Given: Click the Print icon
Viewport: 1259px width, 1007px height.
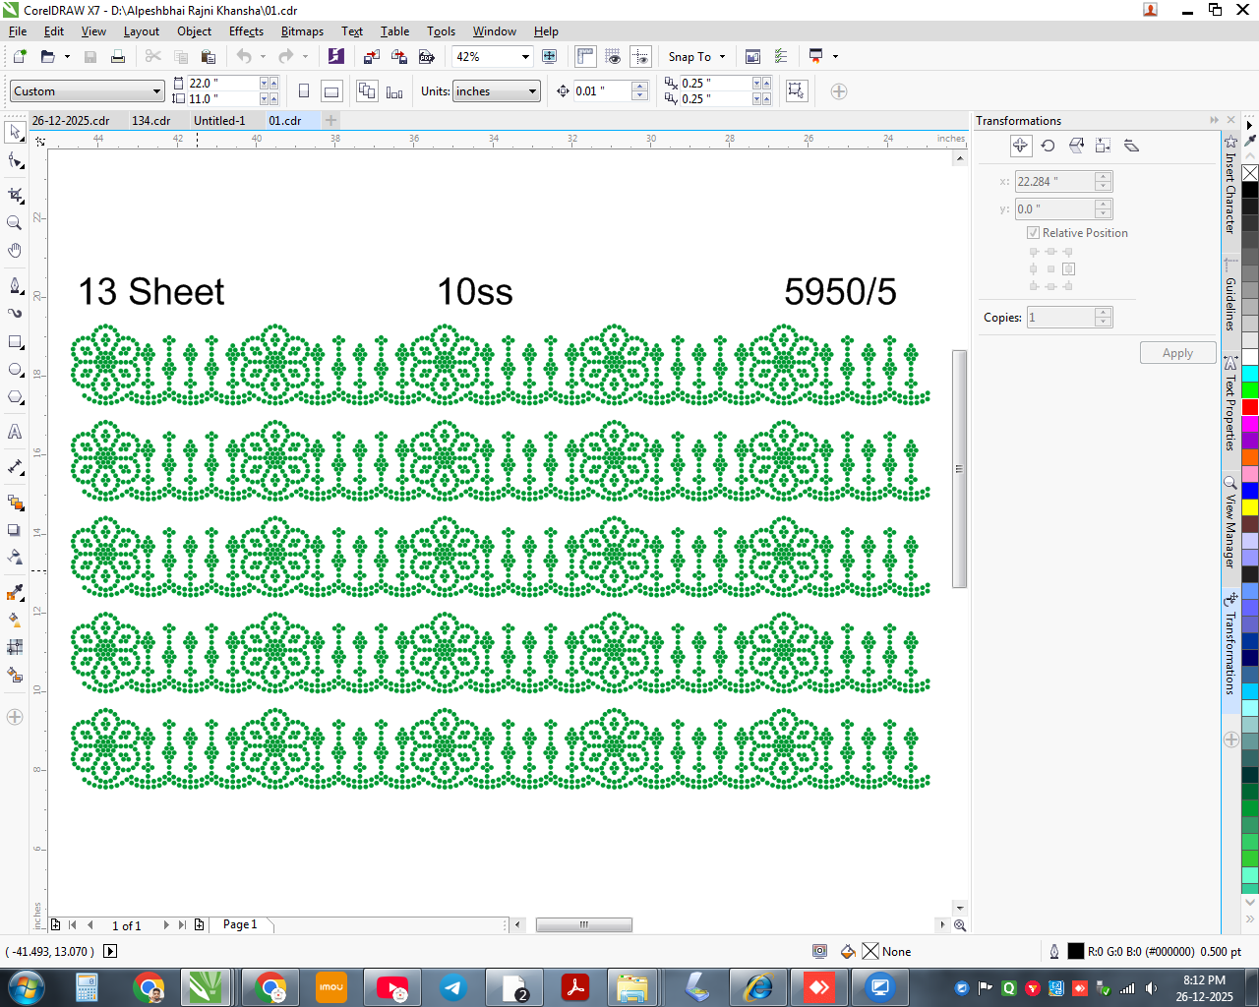Looking at the screenshot, I should pos(118,57).
